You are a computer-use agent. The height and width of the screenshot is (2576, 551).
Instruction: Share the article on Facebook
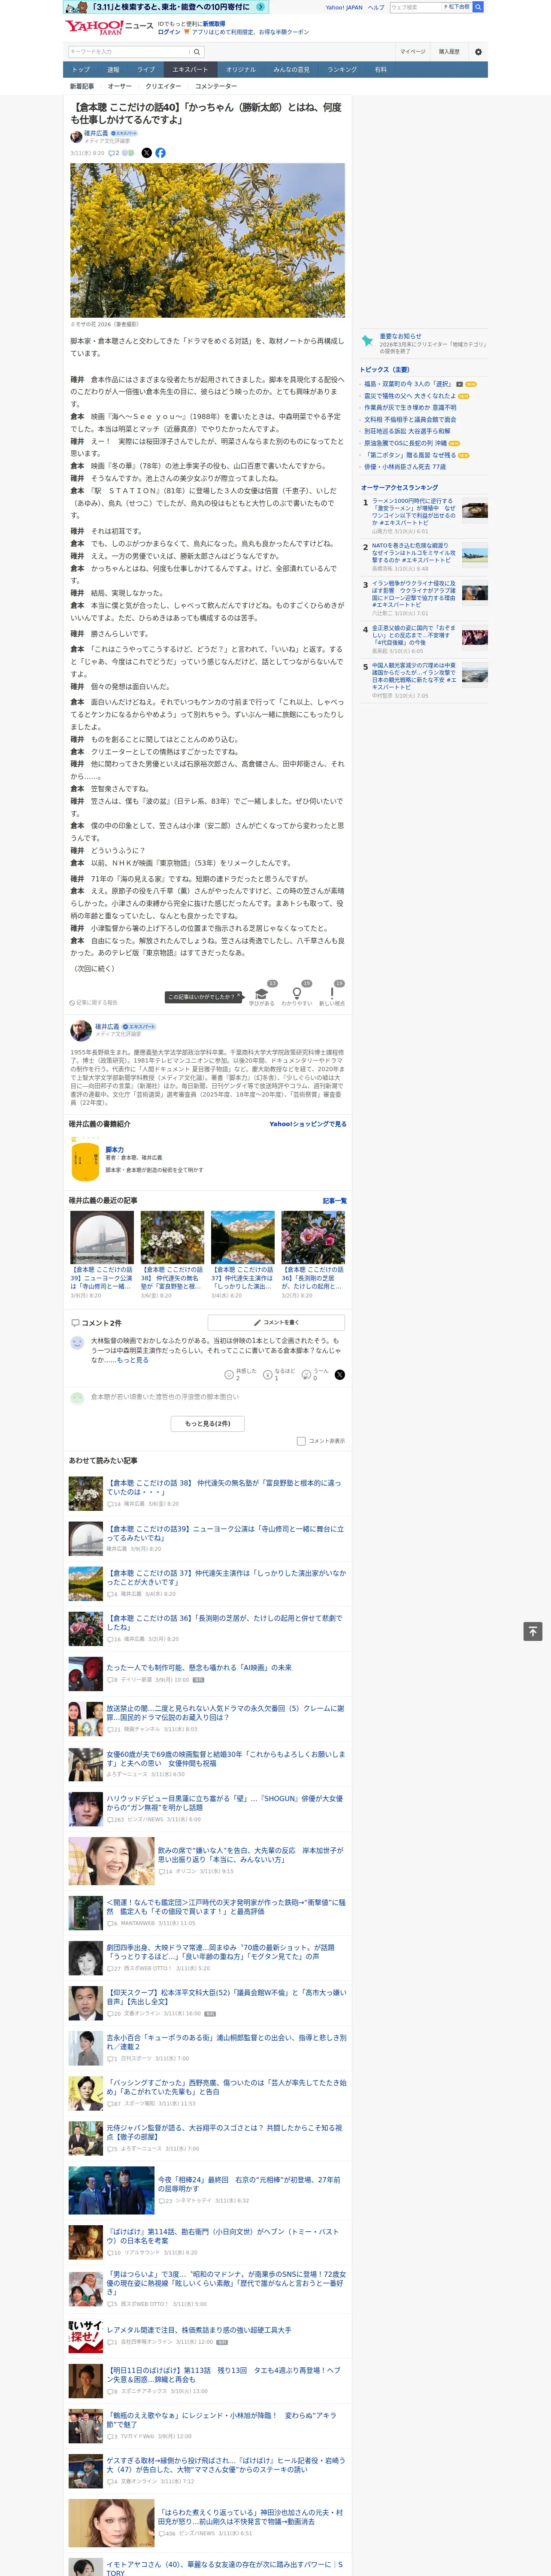point(160,153)
